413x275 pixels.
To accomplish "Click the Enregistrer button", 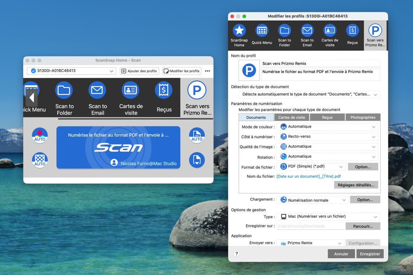I will pyautogui.click(x=370, y=254).
